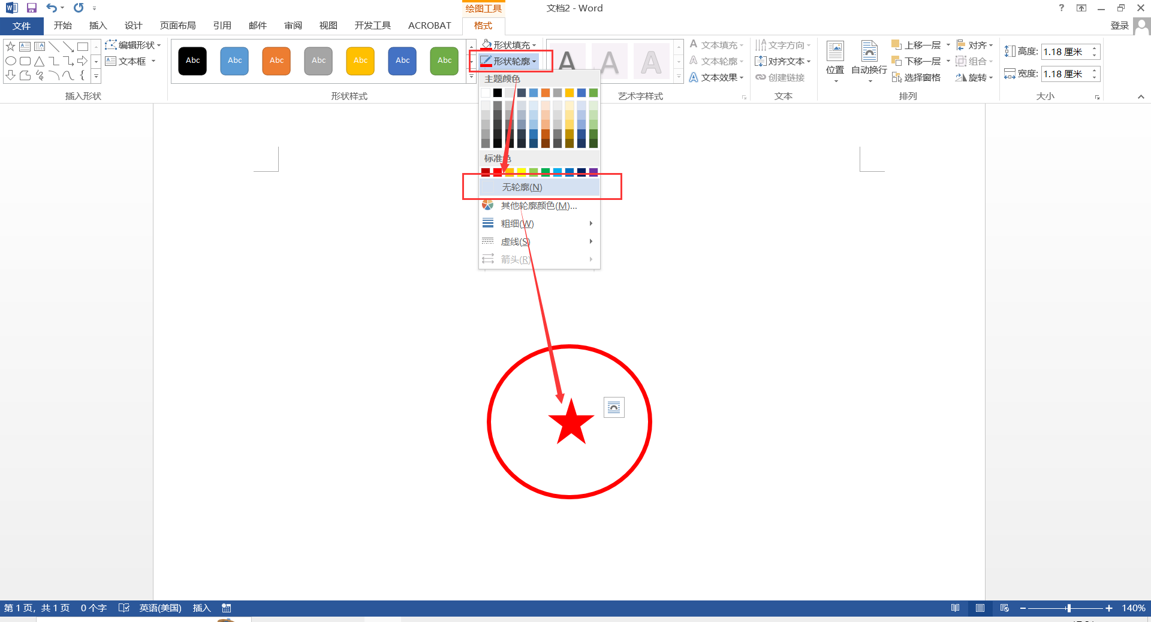Pick the black theme color swatch

coord(498,93)
